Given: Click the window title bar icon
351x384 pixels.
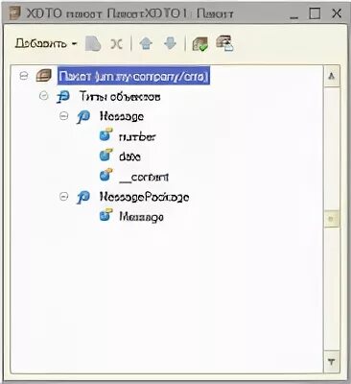Looking at the screenshot, I should click(14, 13).
